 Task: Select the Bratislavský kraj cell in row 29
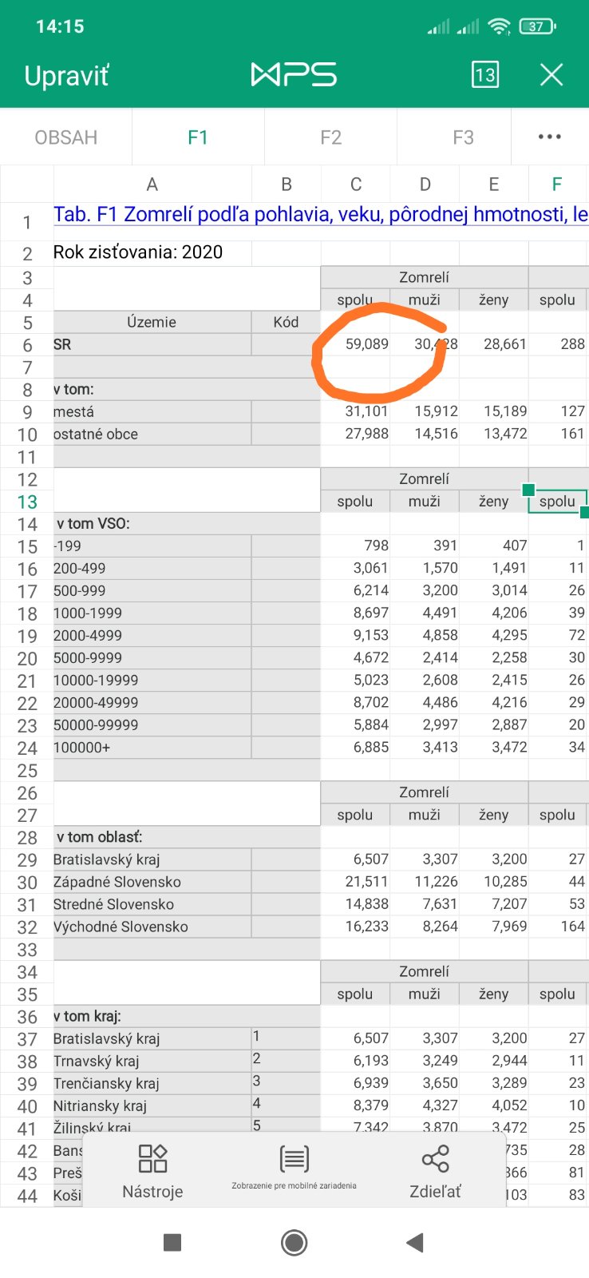(x=152, y=859)
